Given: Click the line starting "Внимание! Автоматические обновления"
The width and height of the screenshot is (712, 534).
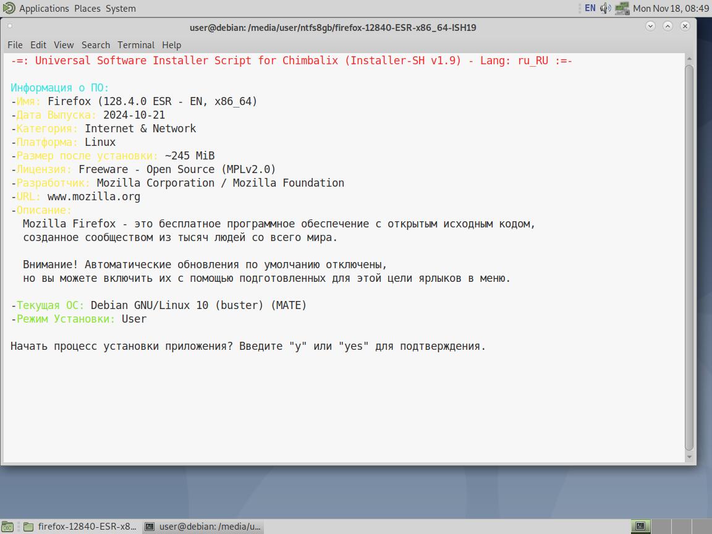Looking at the screenshot, I should coord(205,265).
